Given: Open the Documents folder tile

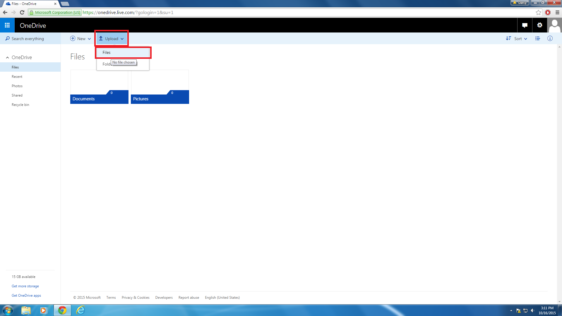Looking at the screenshot, I should tap(99, 87).
